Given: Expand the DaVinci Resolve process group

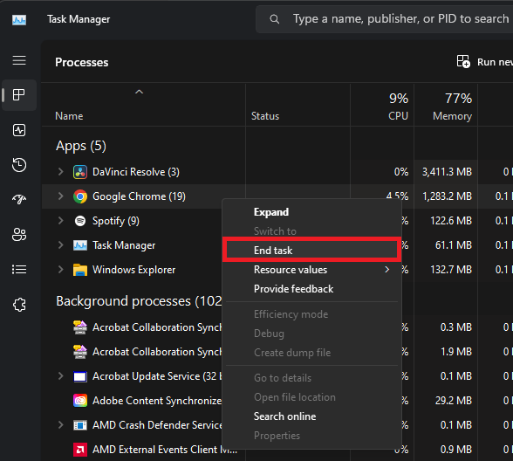Looking at the screenshot, I should (60, 171).
